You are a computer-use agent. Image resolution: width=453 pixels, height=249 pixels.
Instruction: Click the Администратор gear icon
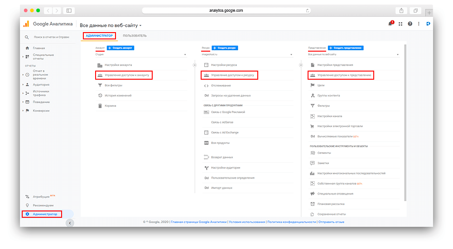pyautogui.click(x=27, y=214)
